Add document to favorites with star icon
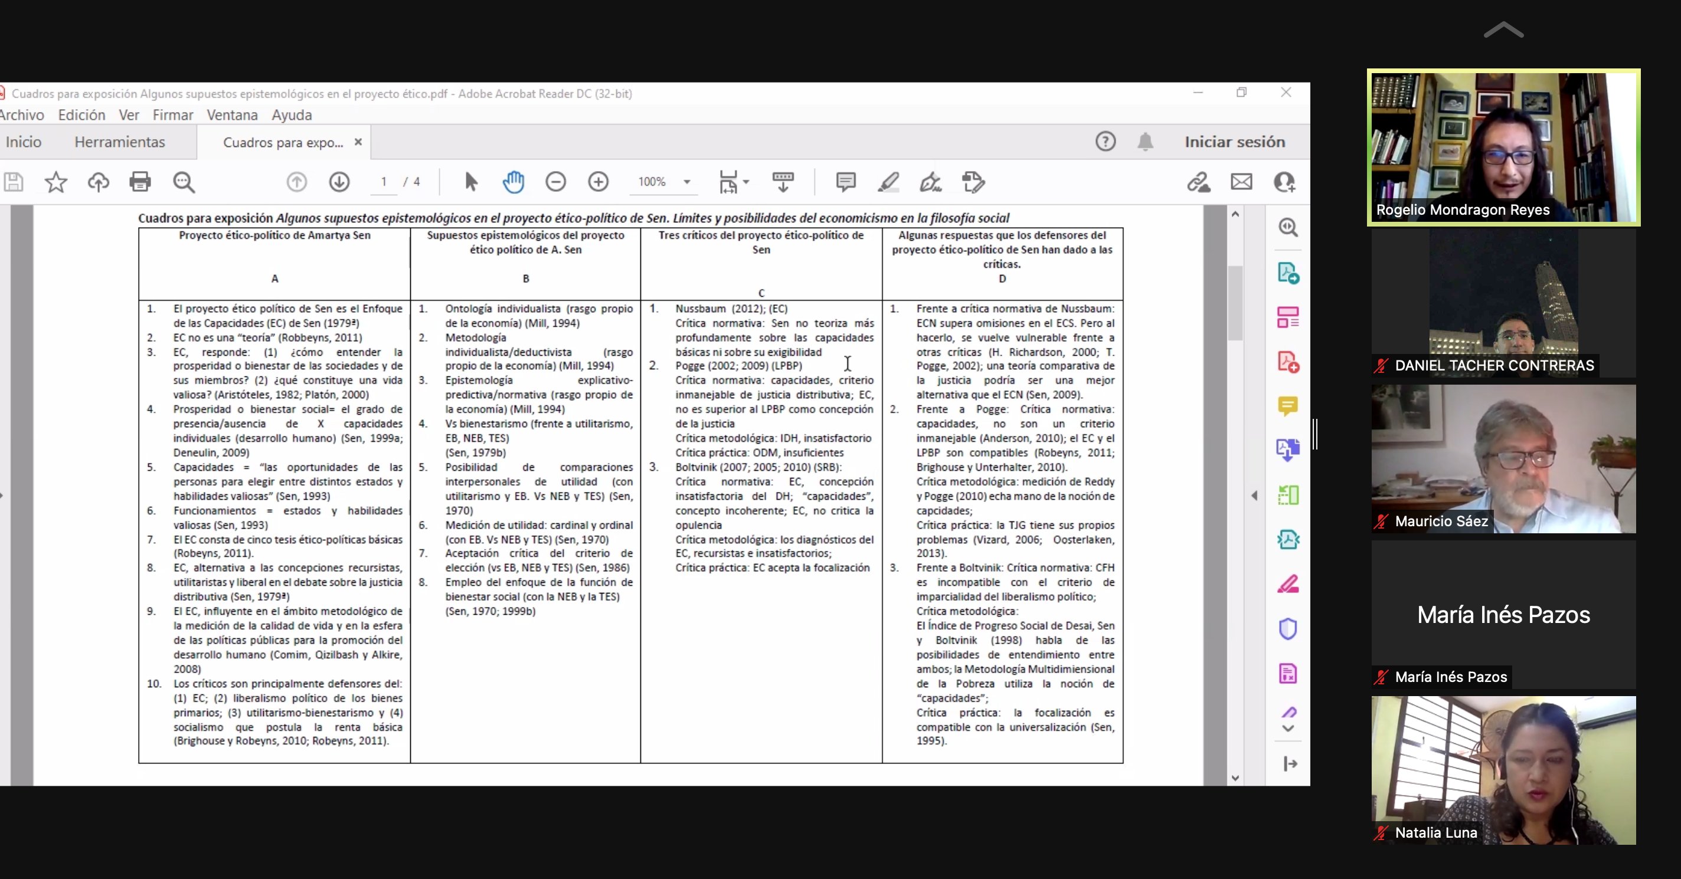Image resolution: width=1681 pixels, height=879 pixels. [56, 182]
